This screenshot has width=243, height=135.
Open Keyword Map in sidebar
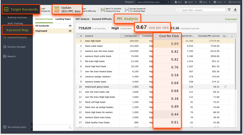click(18, 30)
